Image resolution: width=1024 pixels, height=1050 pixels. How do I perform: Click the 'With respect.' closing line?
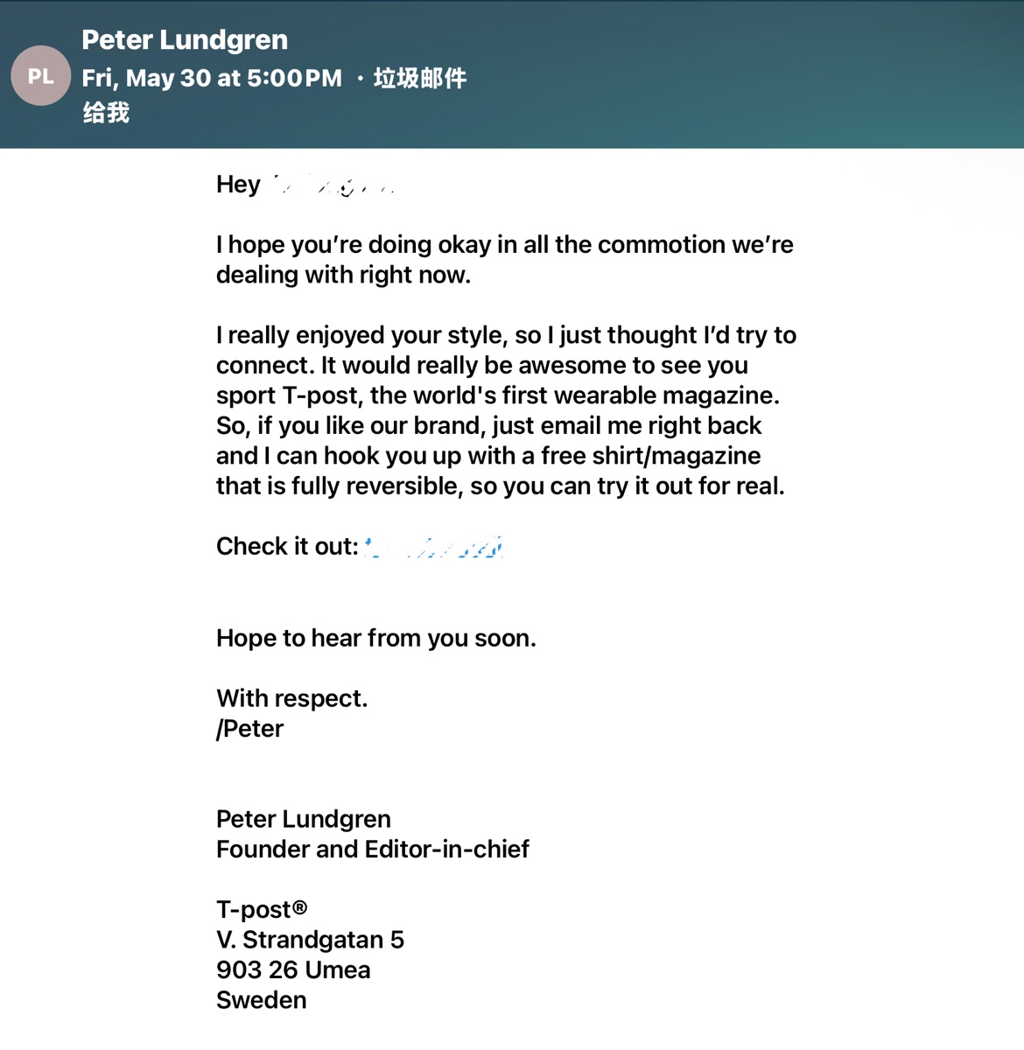click(292, 698)
